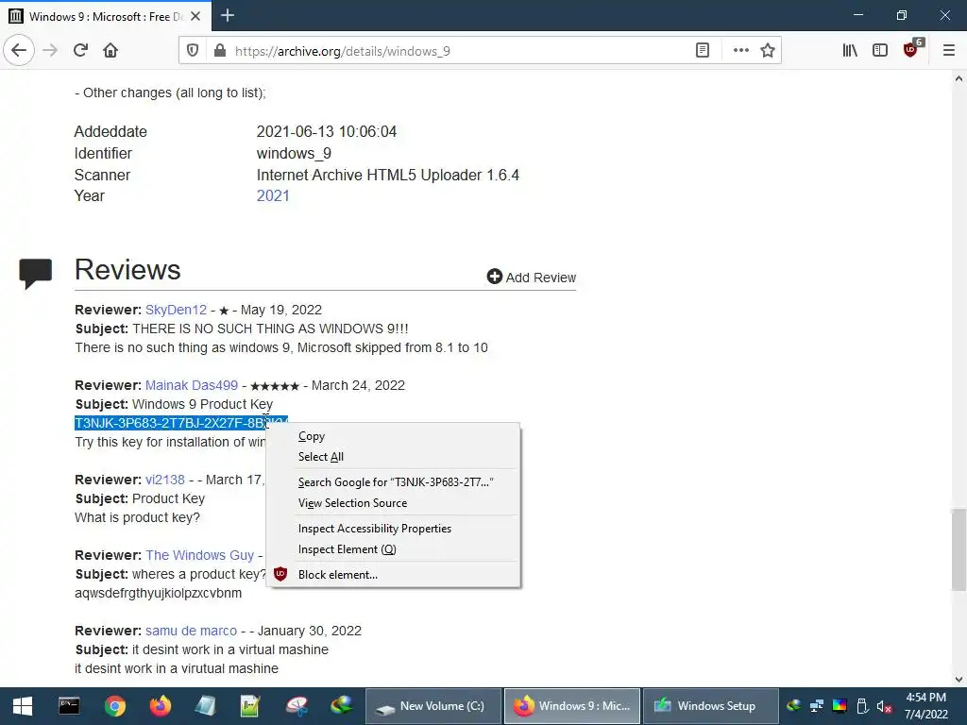The height and width of the screenshot is (725, 967).
Task: Show site security padlock details
Action: pos(219,51)
